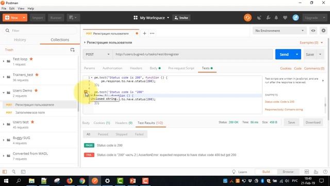Open the notifications bell

(276, 18)
